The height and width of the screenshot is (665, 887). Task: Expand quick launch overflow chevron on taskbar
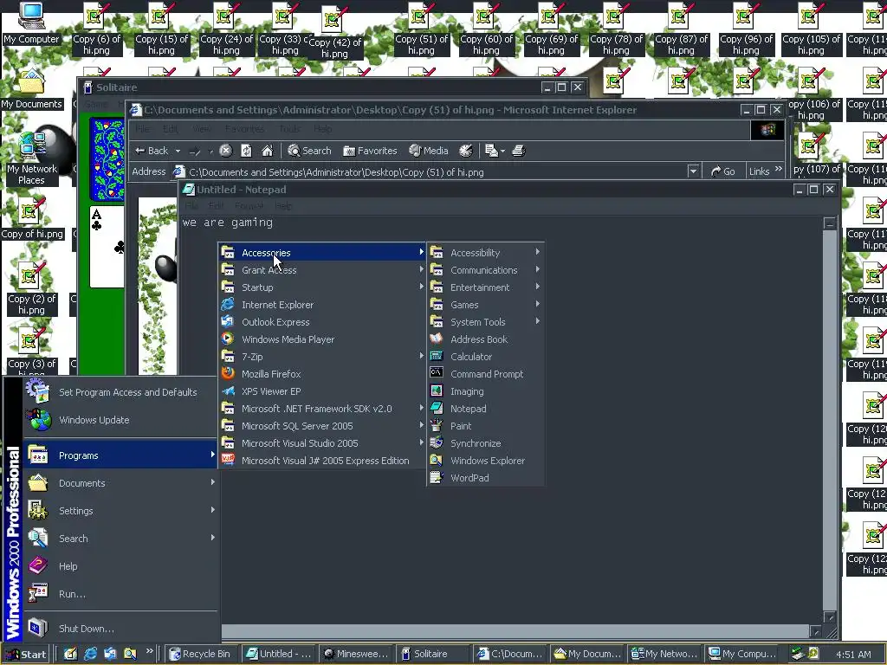[x=149, y=651]
